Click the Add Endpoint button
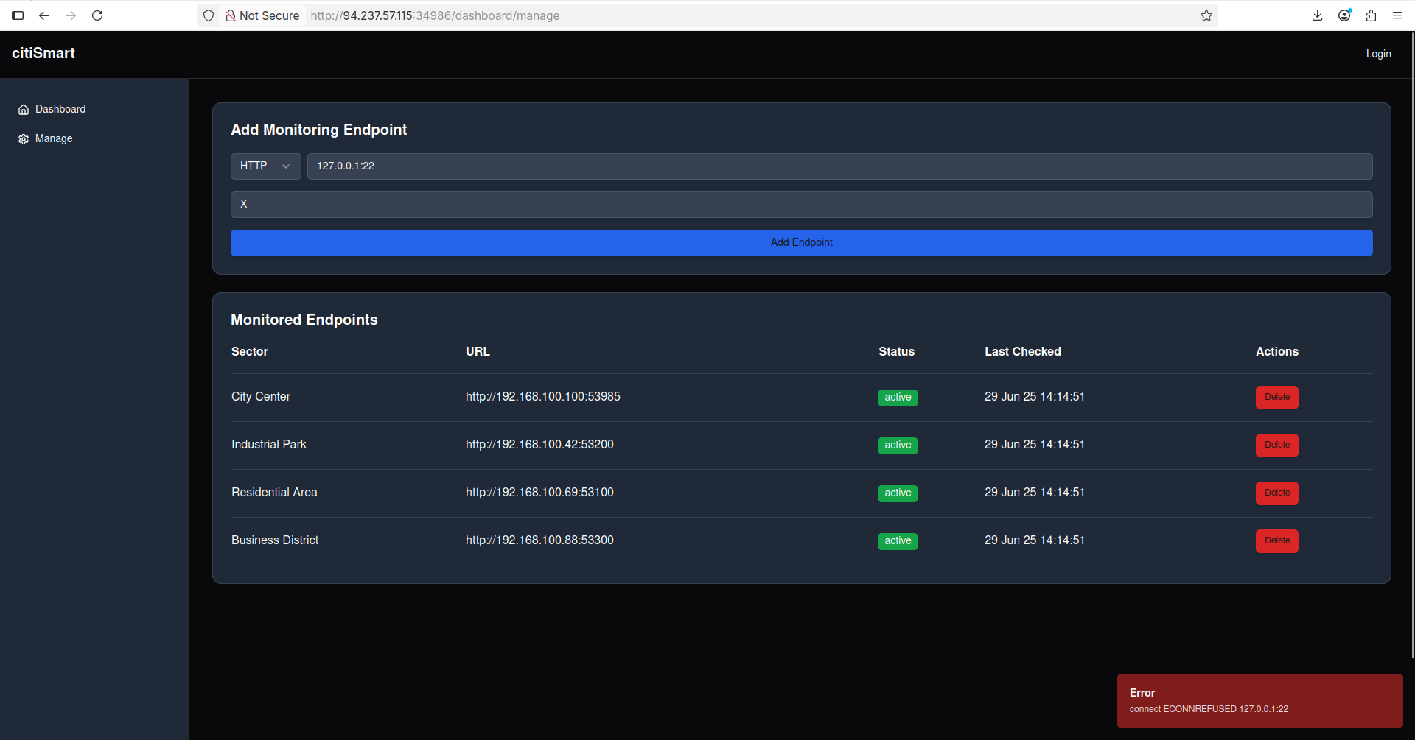This screenshot has width=1415, height=740. click(801, 243)
